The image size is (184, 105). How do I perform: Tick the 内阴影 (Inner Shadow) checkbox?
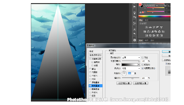pyautogui.click(x=90, y=72)
